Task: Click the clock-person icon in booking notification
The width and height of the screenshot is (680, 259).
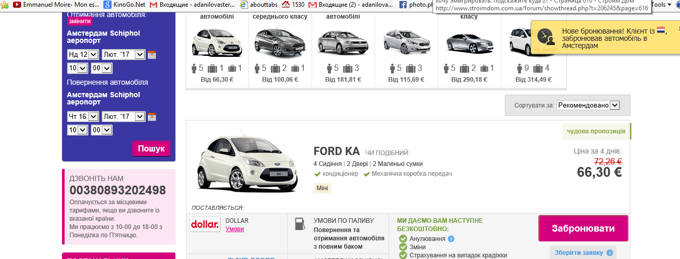Action: [546, 36]
